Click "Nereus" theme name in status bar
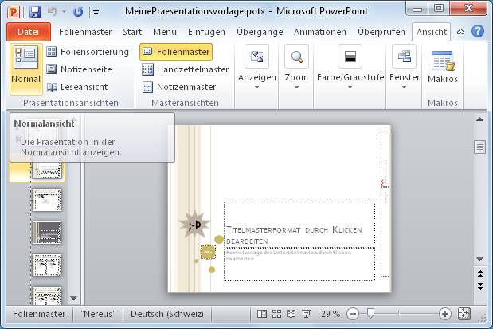The width and height of the screenshot is (493, 329). (x=98, y=314)
